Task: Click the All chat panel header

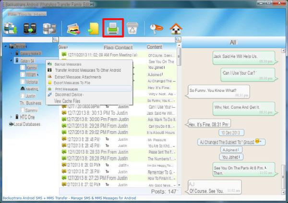Action: click(233, 42)
